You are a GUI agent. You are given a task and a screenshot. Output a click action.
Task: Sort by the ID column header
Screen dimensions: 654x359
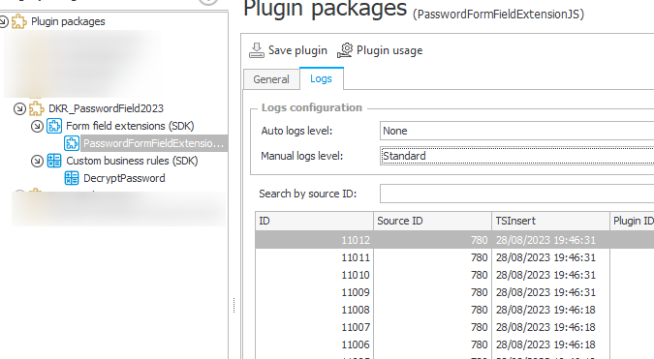[x=314, y=221]
